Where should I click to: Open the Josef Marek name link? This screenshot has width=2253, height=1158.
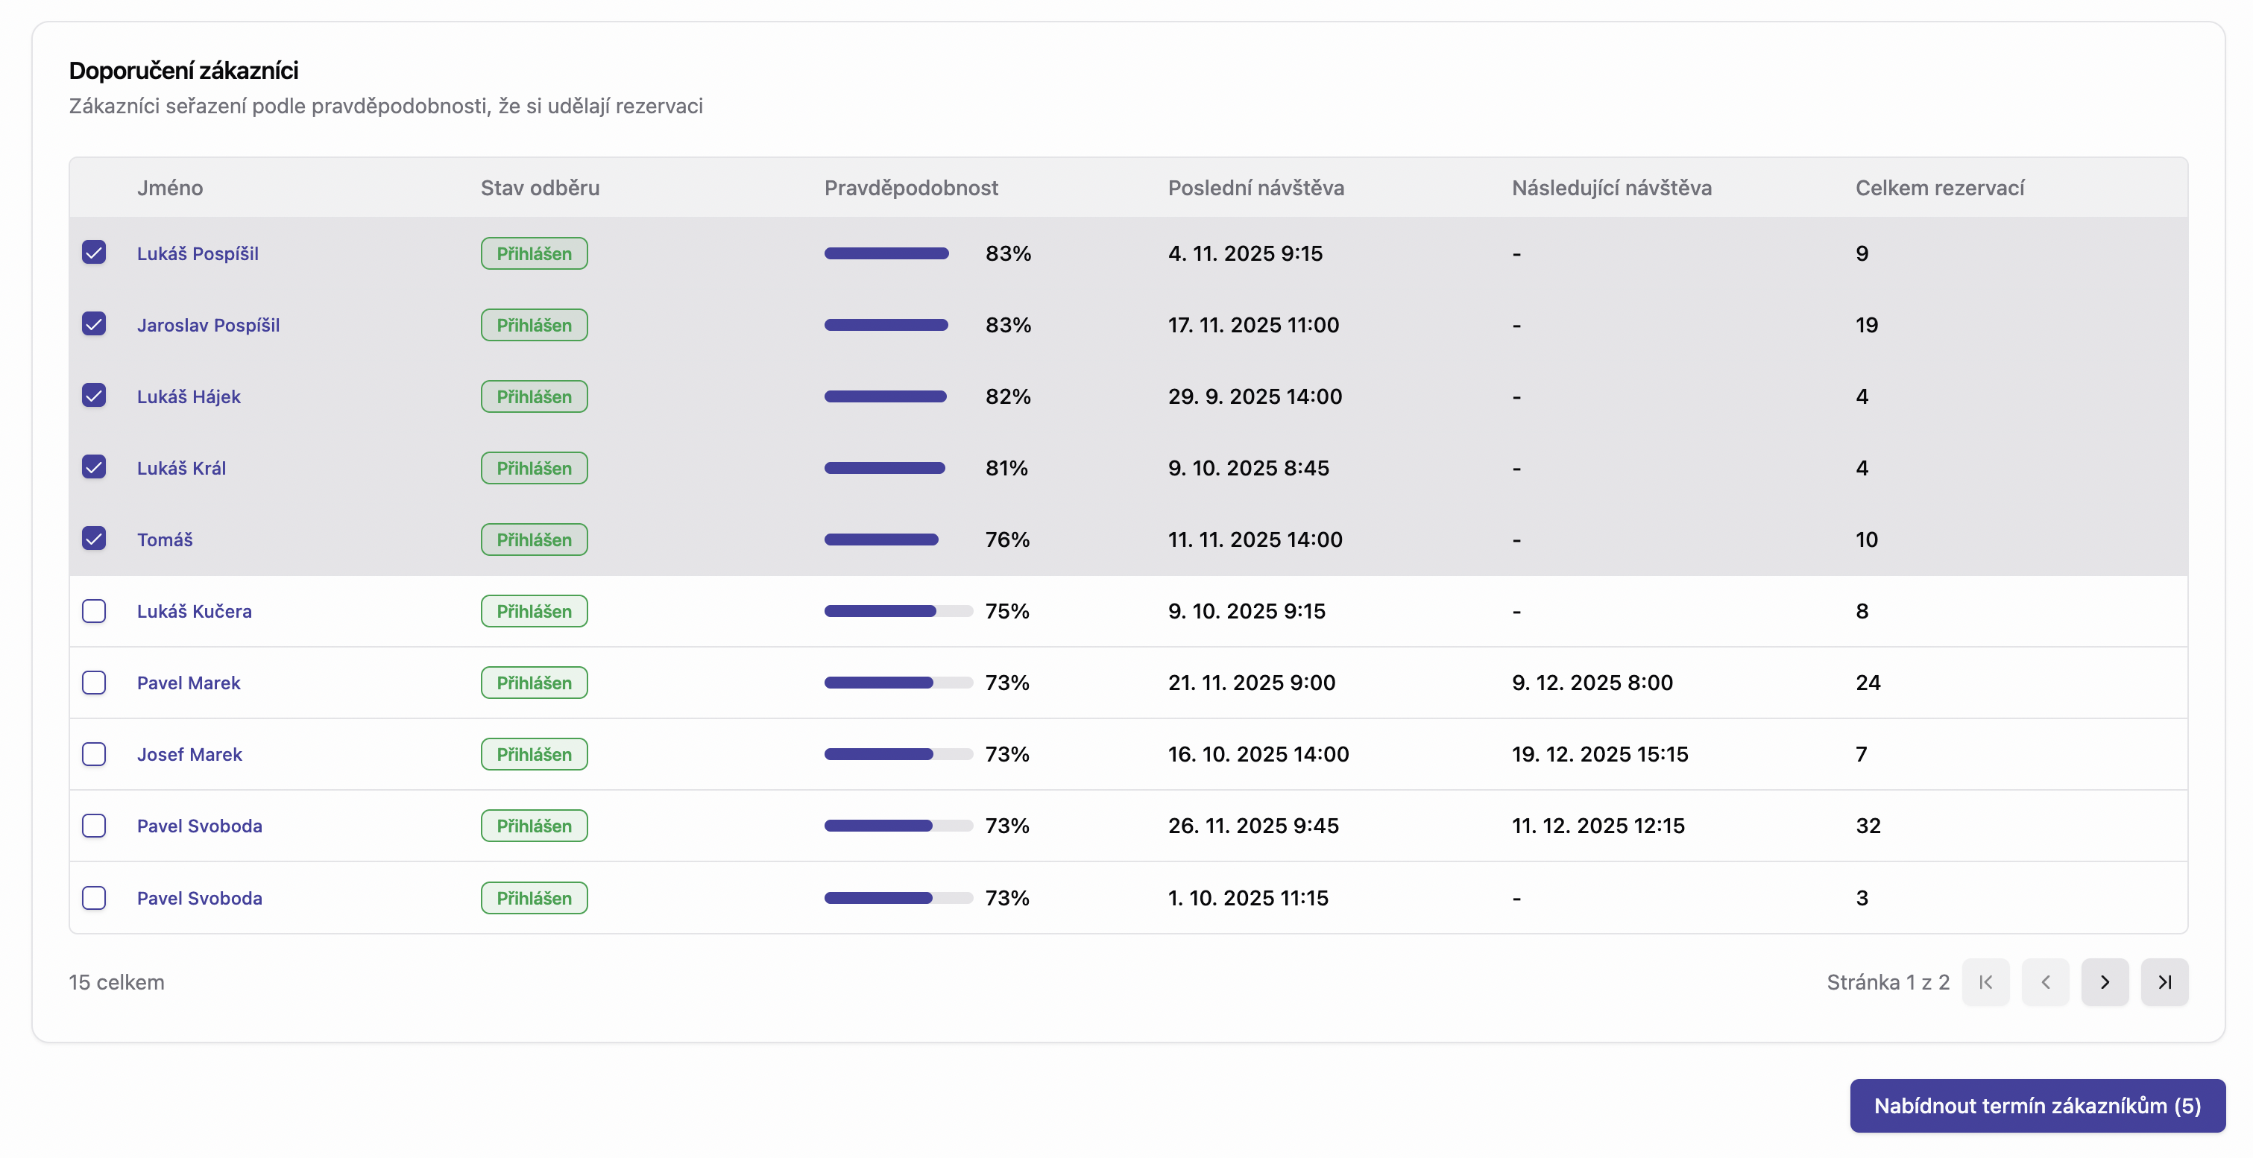click(x=189, y=754)
